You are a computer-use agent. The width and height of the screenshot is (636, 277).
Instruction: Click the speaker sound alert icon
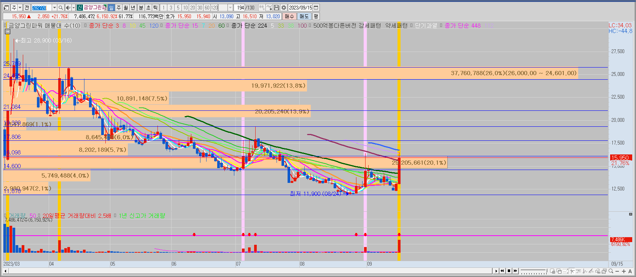point(68,8)
